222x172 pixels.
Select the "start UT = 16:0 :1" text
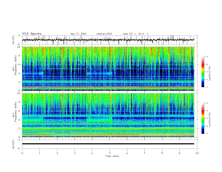click(135, 34)
